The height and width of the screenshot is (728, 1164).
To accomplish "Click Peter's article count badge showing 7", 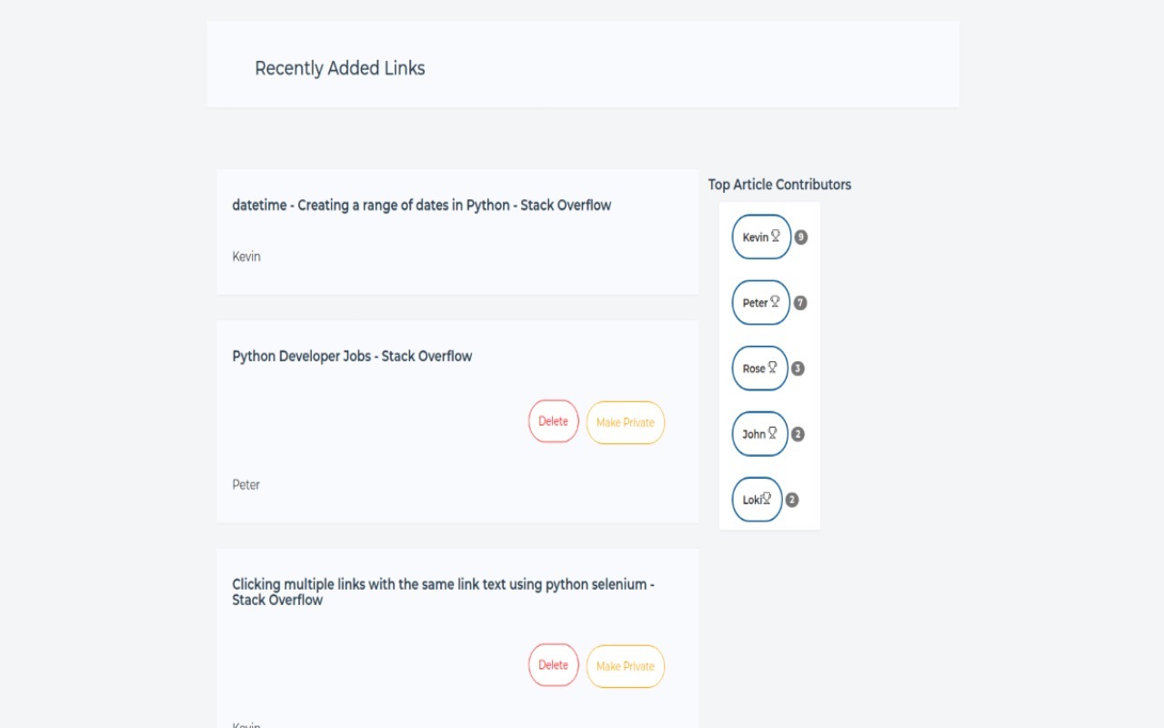I will [x=800, y=303].
